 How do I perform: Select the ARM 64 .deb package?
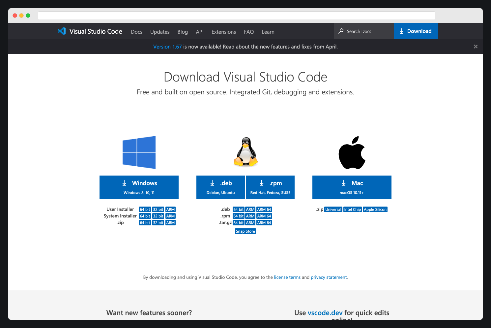(x=264, y=209)
